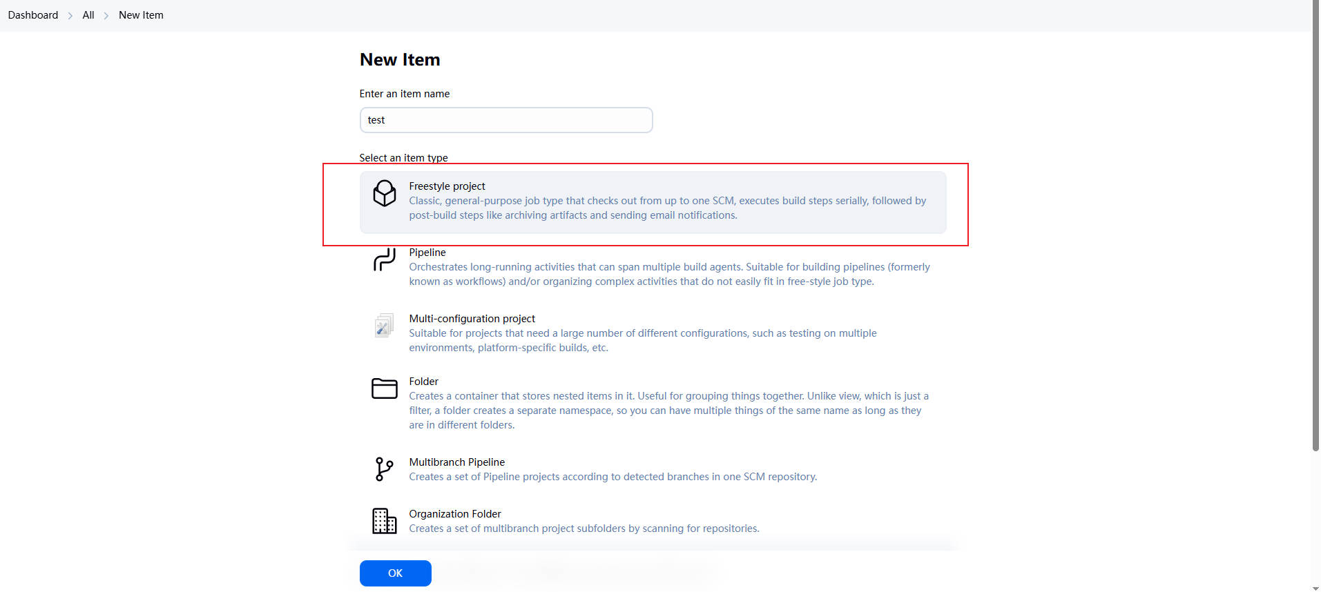Choose Pipeline as the item type
Viewport: 1321px width, 592px height.
[x=427, y=253]
